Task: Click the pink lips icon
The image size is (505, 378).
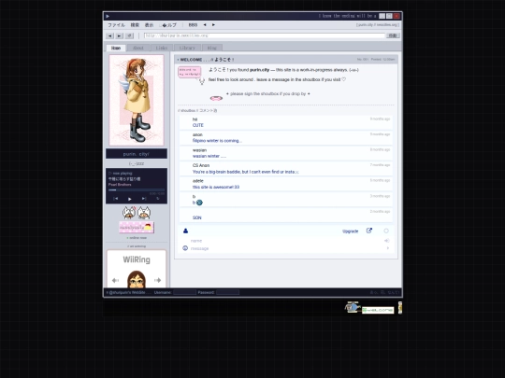Action: click(x=216, y=98)
